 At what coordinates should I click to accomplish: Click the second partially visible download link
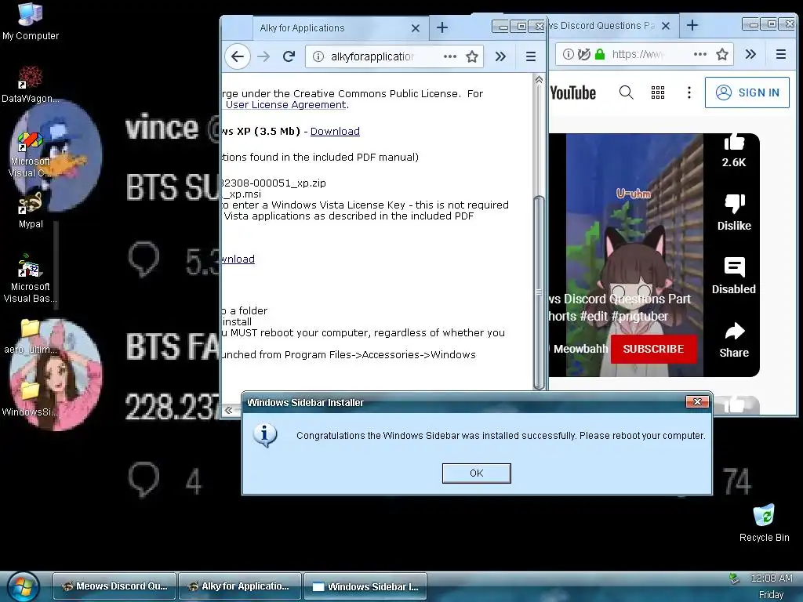click(x=238, y=259)
